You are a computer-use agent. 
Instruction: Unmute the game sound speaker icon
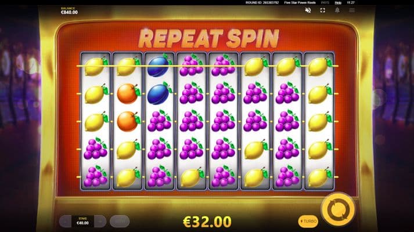click(x=308, y=10)
